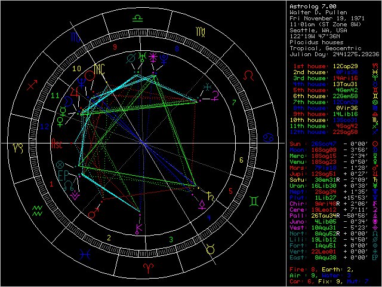Select the blue Cancer sign in the outer ring
382x287 pixels.
click(269, 138)
